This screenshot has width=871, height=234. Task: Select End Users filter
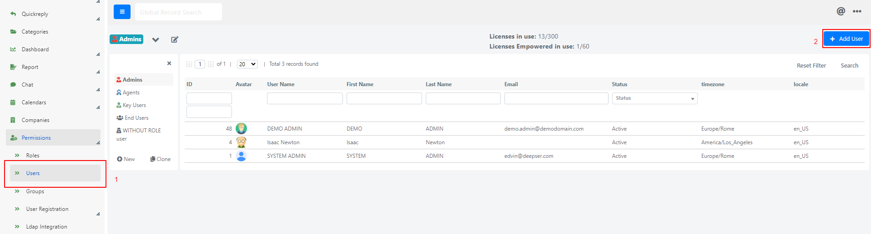(132, 118)
